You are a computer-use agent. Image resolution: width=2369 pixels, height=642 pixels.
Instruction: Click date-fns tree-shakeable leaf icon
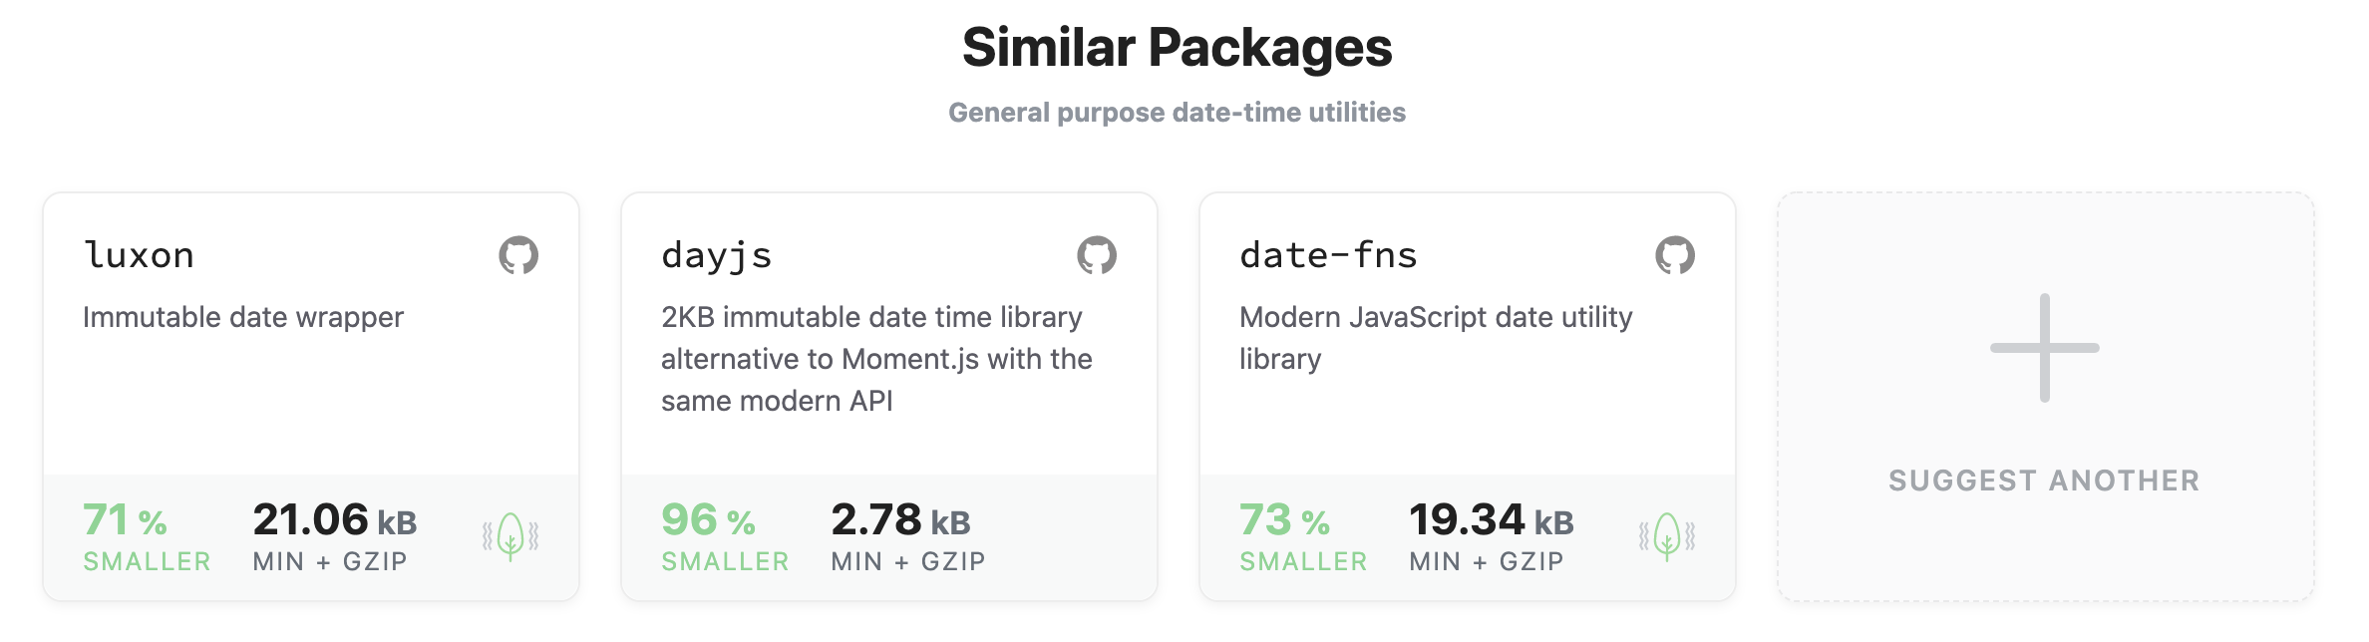pyautogui.click(x=1667, y=537)
